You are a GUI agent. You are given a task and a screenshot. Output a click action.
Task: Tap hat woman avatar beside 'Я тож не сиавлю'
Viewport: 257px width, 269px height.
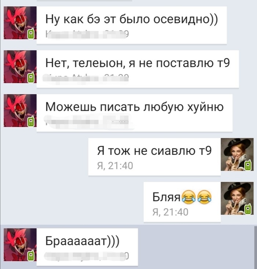point(237,155)
